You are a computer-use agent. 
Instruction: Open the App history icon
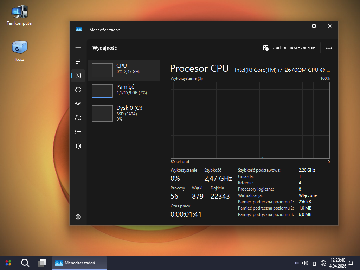tap(78, 90)
